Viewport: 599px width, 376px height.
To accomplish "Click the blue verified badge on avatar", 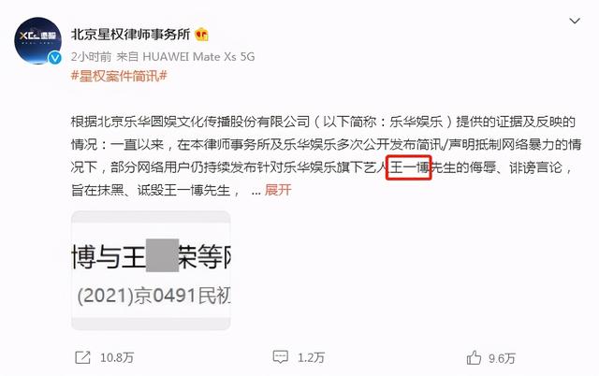I will point(55,58).
